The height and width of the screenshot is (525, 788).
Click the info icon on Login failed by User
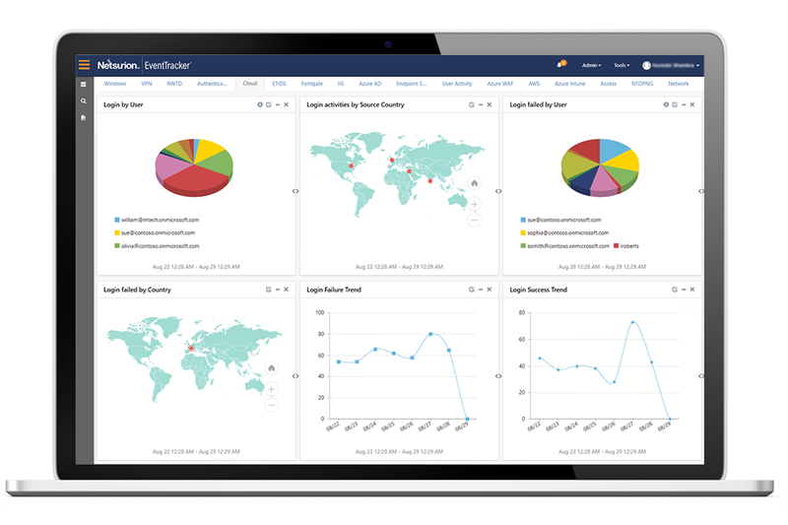click(666, 104)
